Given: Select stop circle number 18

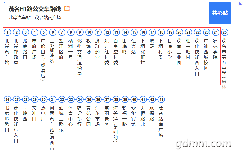Looking at the screenshot, I should tap(161, 32).
